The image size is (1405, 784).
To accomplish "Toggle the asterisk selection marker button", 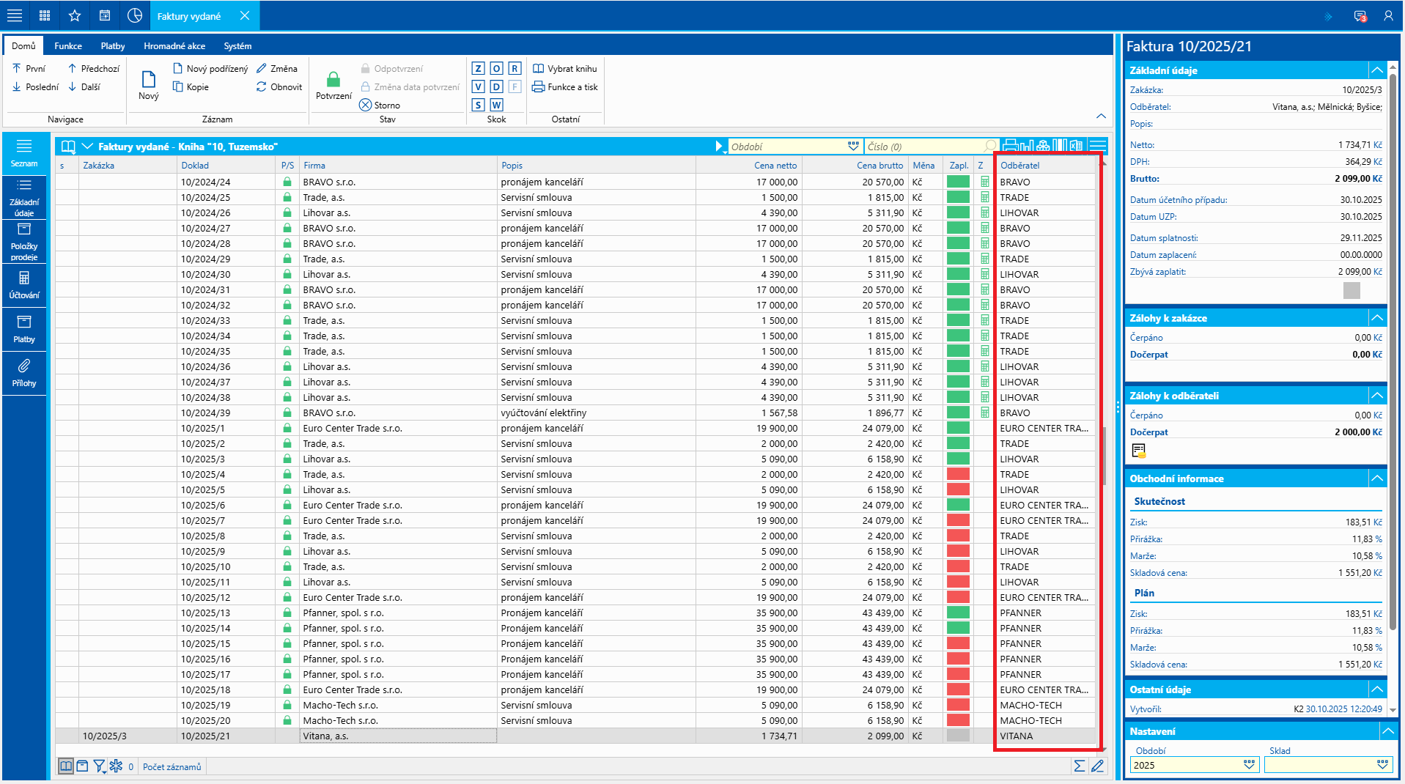I will click(116, 766).
